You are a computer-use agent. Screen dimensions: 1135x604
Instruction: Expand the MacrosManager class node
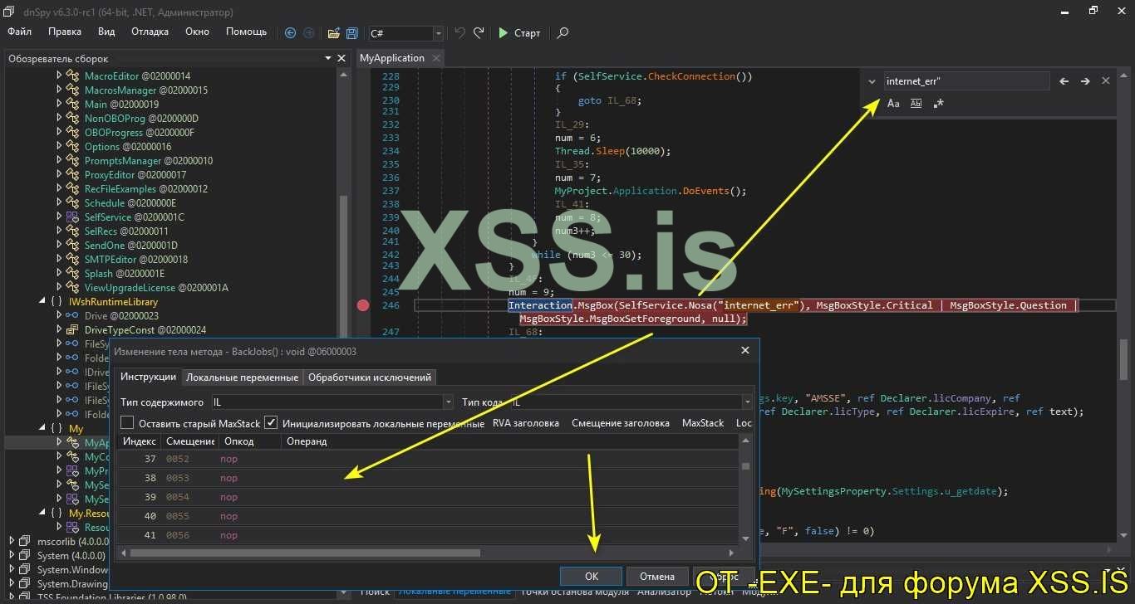tap(60, 90)
